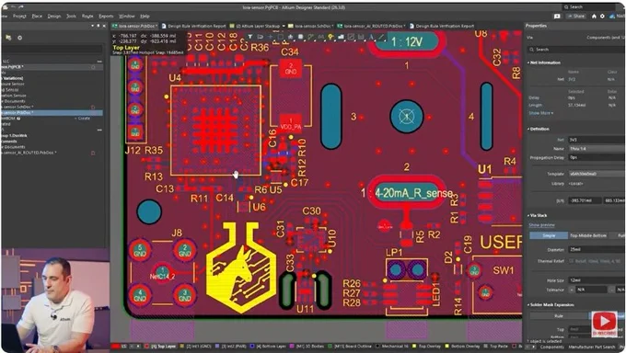Click Show preview link in Via Stack
This screenshot has height=353, width=626.
[541, 225]
